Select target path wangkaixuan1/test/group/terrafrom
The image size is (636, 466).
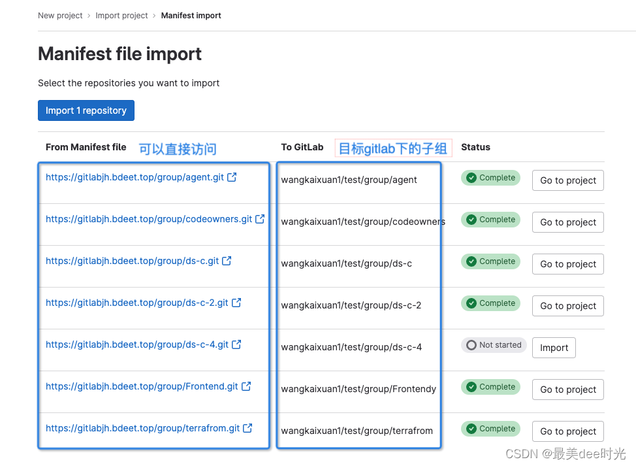tap(357, 431)
